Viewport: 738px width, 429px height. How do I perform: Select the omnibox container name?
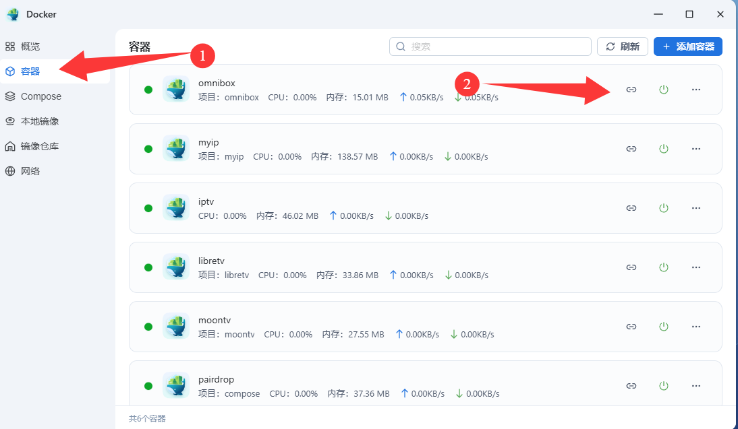217,83
